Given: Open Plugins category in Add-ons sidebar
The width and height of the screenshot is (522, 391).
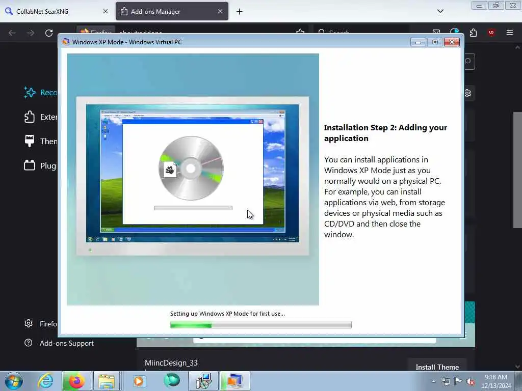Looking at the screenshot, I should 40,165.
